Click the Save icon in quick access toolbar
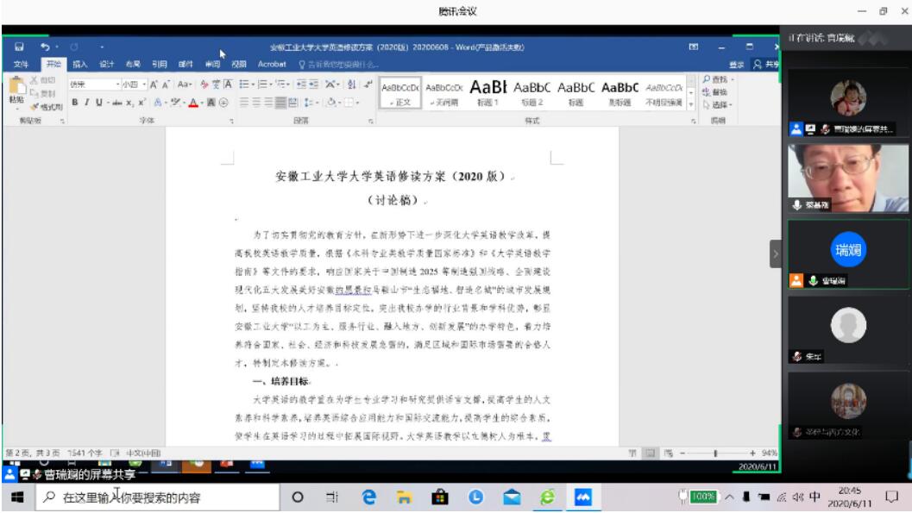Screen dimensions: 912x513 tap(19, 47)
